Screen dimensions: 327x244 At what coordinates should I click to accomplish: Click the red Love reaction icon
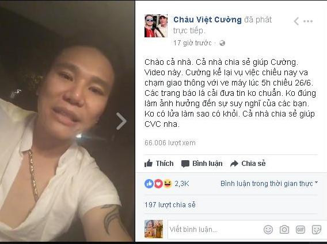coord(158,184)
